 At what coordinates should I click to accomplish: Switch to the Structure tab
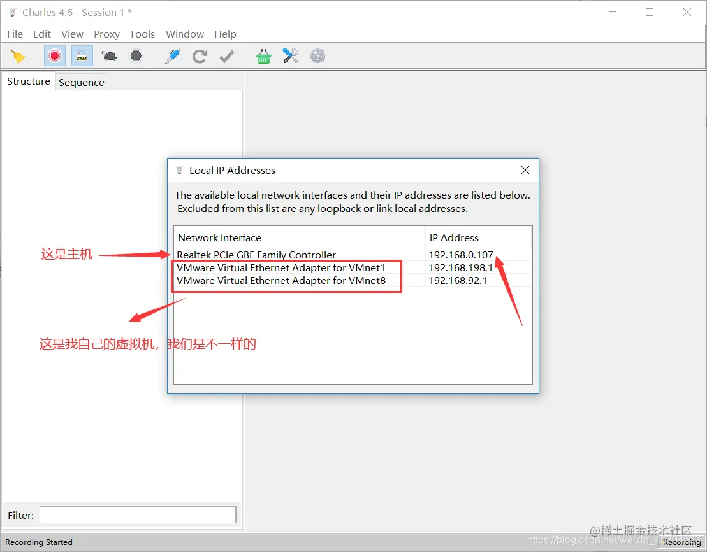click(29, 81)
